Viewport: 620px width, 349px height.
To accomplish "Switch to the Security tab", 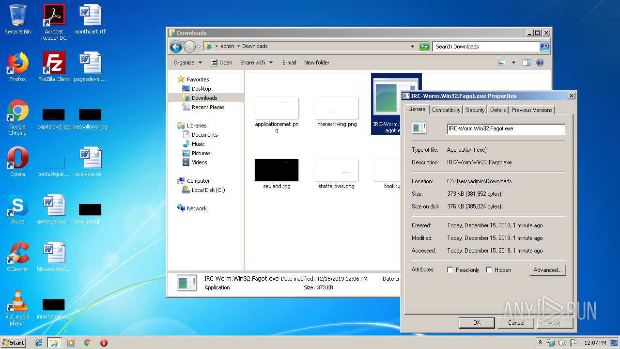I will 475,110.
